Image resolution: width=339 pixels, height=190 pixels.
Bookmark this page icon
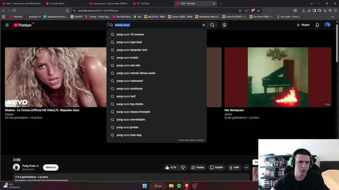click(x=67, y=11)
